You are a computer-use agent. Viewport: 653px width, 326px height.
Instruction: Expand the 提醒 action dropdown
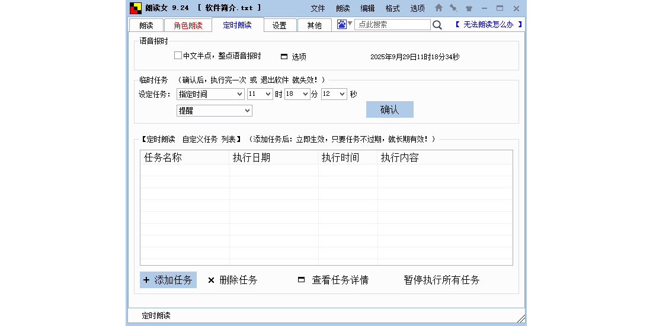(x=247, y=111)
